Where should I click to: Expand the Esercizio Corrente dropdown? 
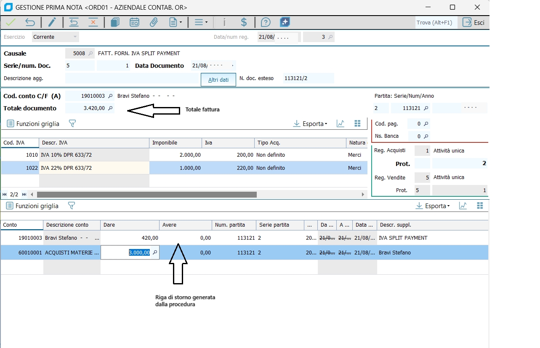pyautogui.click(x=75, y=37)
